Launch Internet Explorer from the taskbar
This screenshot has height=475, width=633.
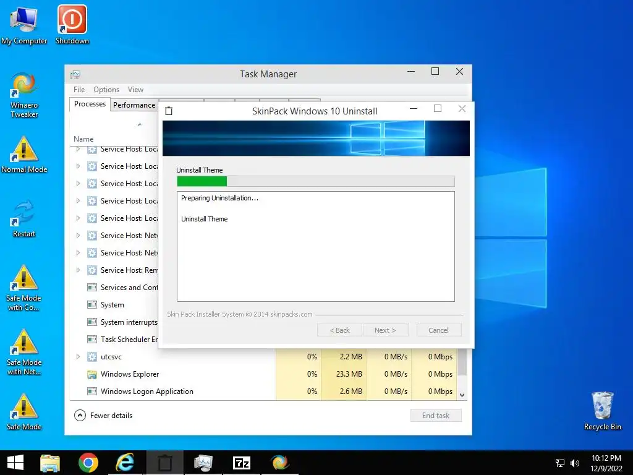point(125,463)
